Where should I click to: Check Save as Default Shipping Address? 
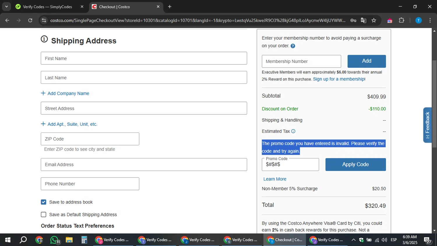[43, 214]
